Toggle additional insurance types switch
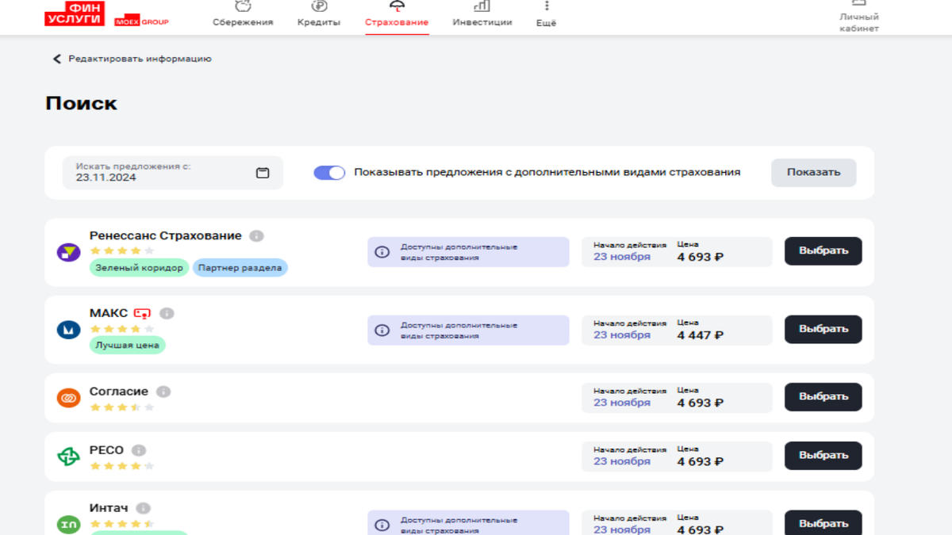Viewport: 952px width, 535px height. (329, 172)
